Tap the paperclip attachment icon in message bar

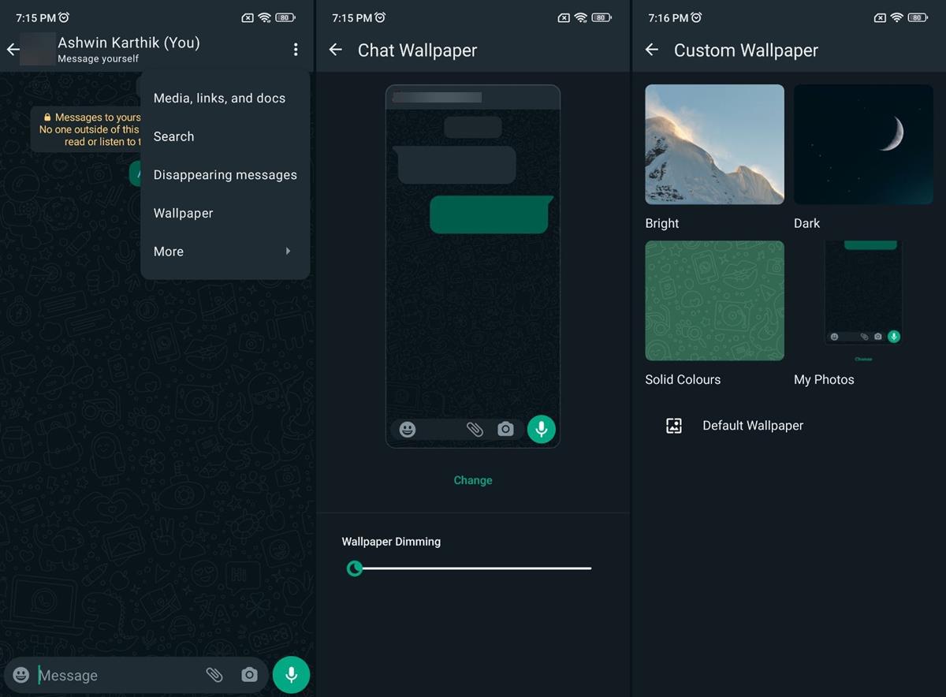tap(214, 675)
